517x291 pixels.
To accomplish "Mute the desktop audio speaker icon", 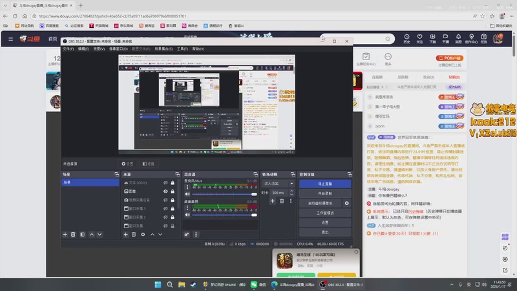I will pyautogui.click(x=187, y=215).
